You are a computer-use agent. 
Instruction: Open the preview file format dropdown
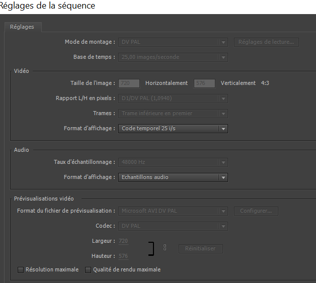point(173,211)
